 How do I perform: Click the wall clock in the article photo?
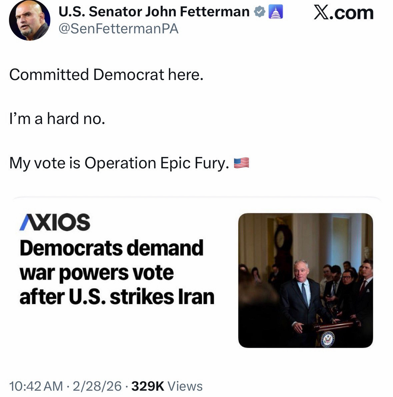281,239
